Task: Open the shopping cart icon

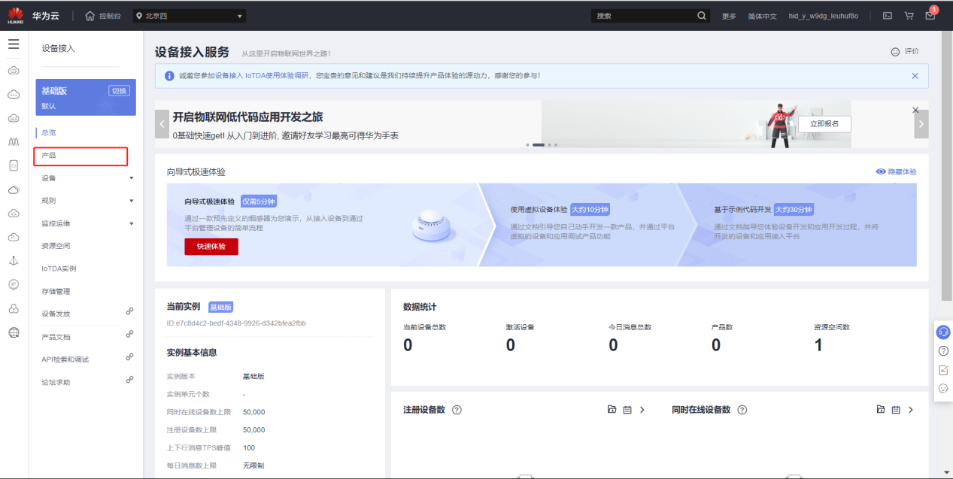Action: pos(909,16)
